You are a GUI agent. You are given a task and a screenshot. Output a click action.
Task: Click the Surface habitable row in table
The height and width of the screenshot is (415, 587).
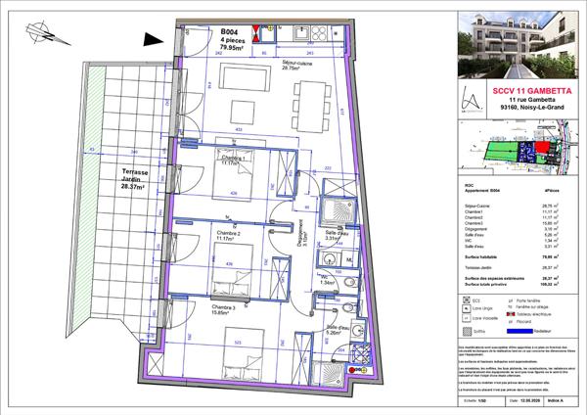coord(512,257)
